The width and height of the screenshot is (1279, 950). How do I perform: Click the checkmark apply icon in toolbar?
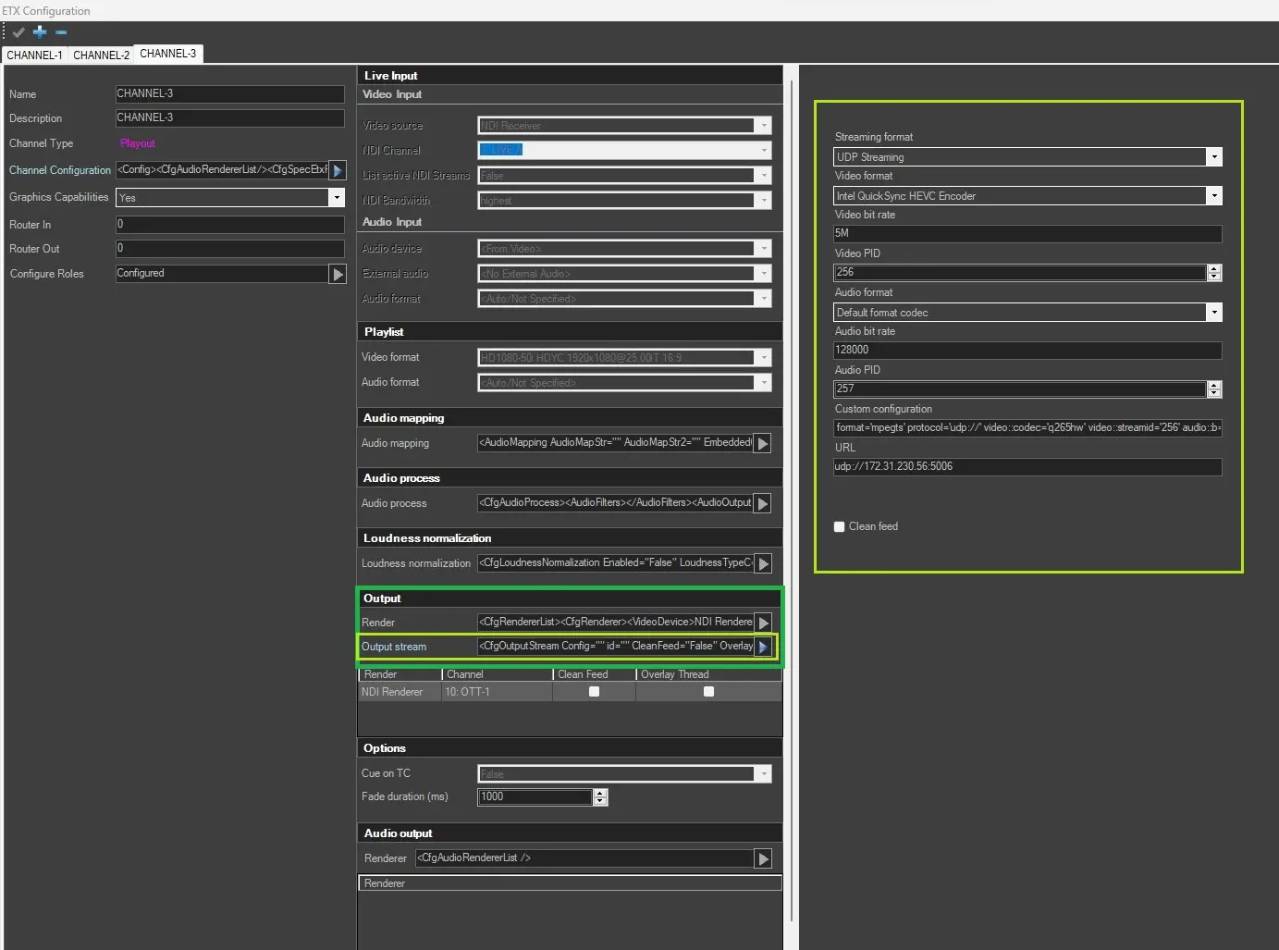point(18,32)
